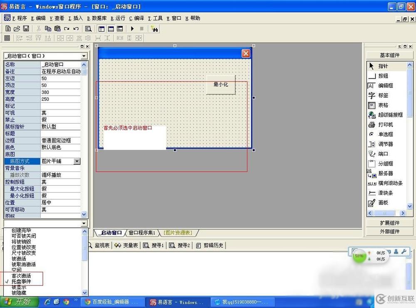Open the I.插入 menu
Image resolution: width=416 pixels, height=308 pixels.
(75, 18)
